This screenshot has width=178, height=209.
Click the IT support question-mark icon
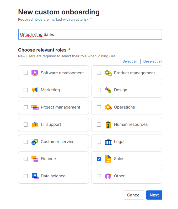[x=35, y=125]
